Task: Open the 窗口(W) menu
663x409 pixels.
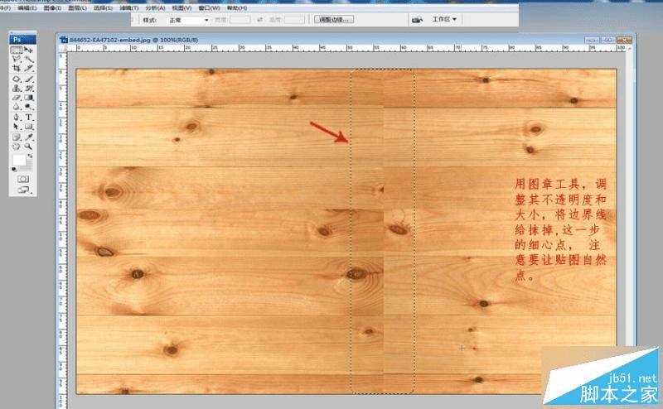Action: [x=210, y=8]
